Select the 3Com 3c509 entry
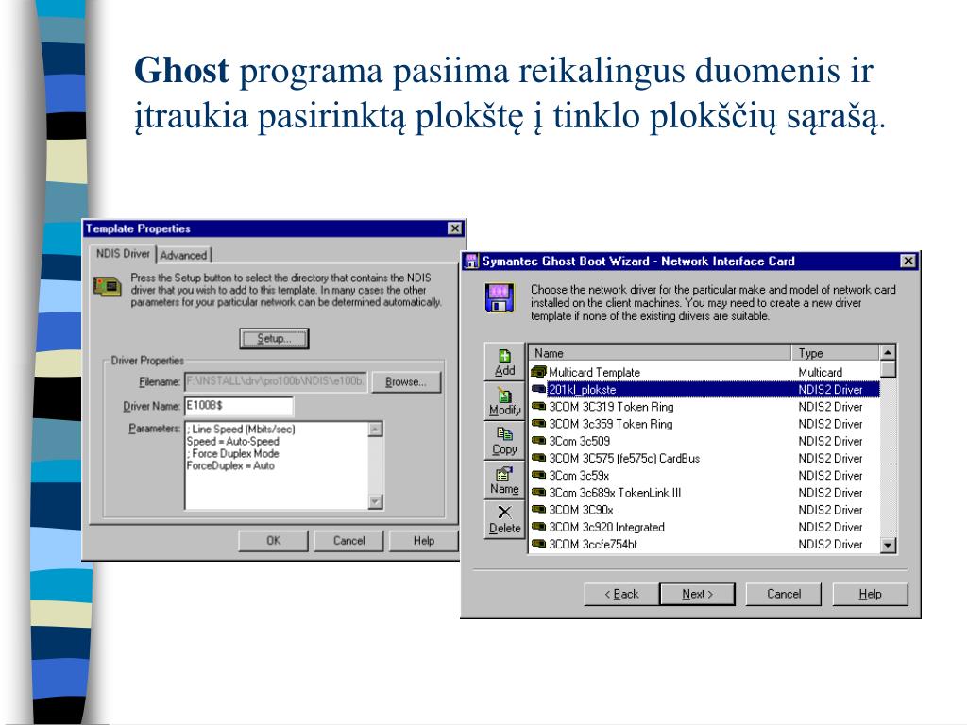Viewport: 967px width, 725px height. click(x=704, y=442)
